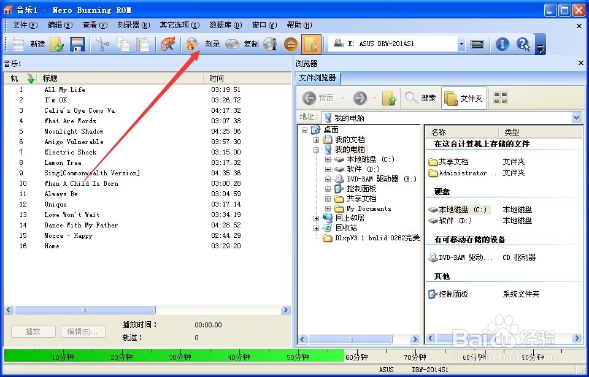Click the Cut scissors icon

point(102,44)
